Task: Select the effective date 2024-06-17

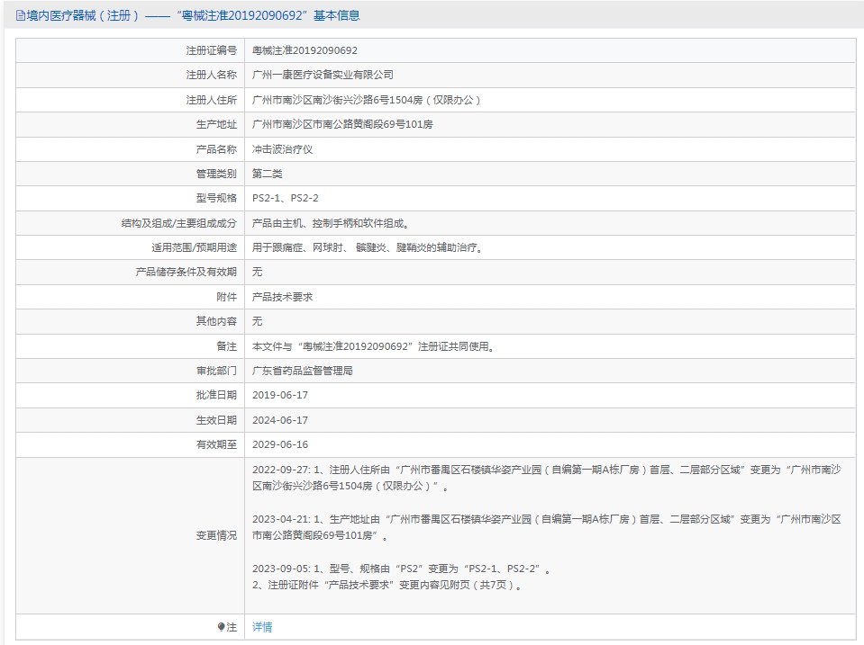Action: tap(280, 420)
